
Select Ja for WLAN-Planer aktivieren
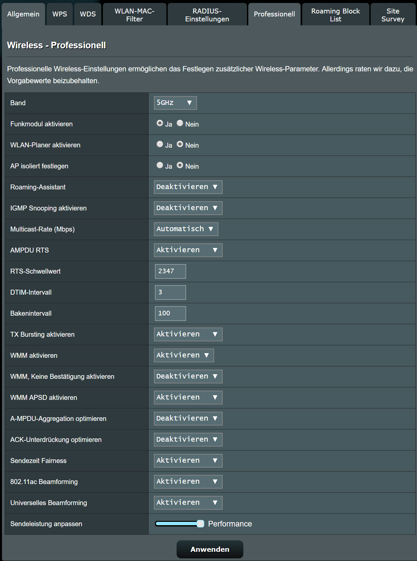(160, 144)
